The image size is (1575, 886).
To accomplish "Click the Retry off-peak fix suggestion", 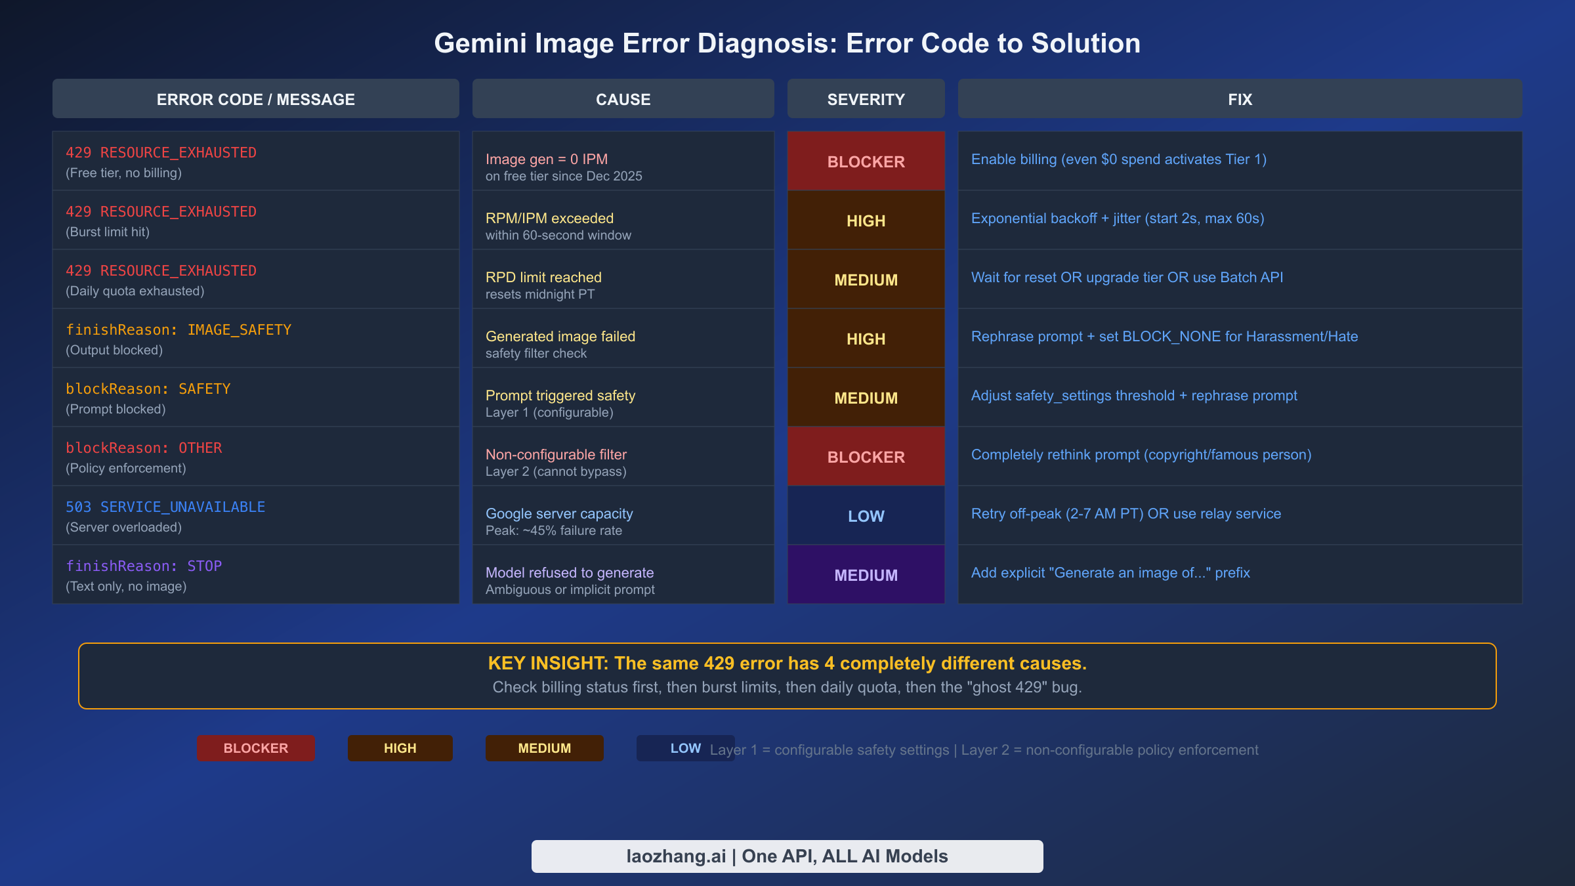I will click(x=1125, y=514).
